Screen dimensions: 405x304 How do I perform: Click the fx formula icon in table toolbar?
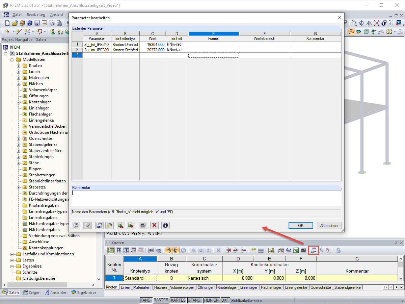(321, 250)
